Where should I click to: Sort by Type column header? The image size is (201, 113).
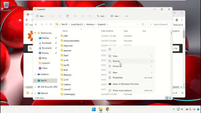pyautogui.click(x=126, y=31)
